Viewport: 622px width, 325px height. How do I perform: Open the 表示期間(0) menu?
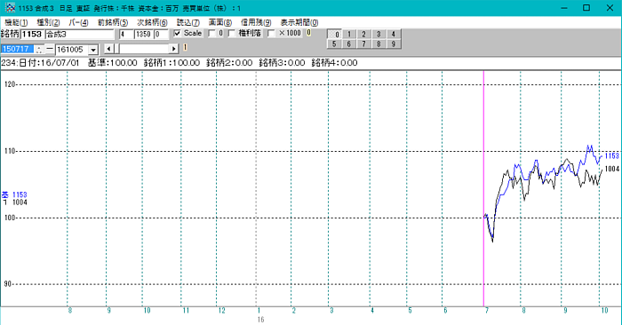point(299,22)
